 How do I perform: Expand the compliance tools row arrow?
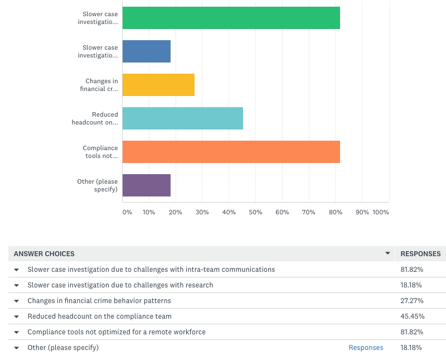point(17,332)
